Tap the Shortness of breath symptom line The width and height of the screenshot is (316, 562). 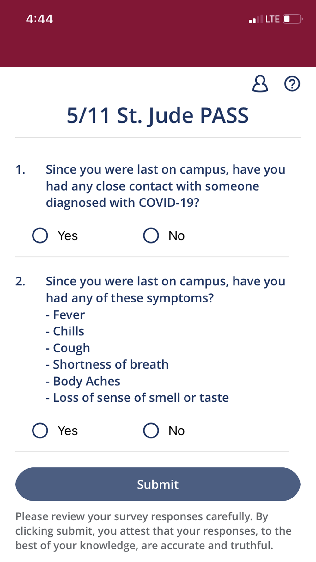click(107, 364)
